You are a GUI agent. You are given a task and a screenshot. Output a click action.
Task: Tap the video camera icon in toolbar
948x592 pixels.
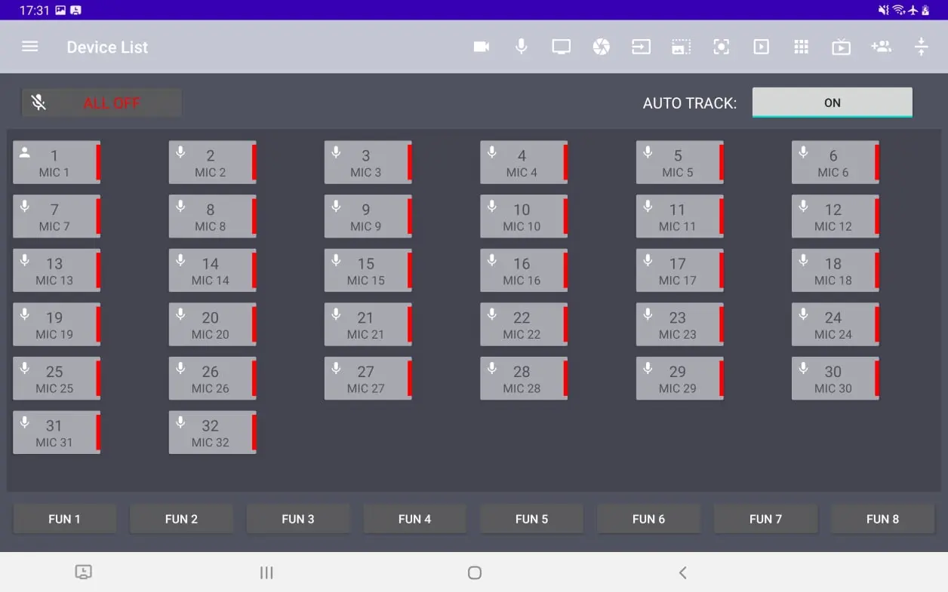(x=482, y=47)
